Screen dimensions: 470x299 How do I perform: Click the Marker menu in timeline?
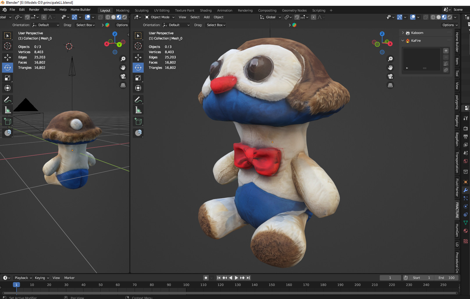(x=69, y=278)
